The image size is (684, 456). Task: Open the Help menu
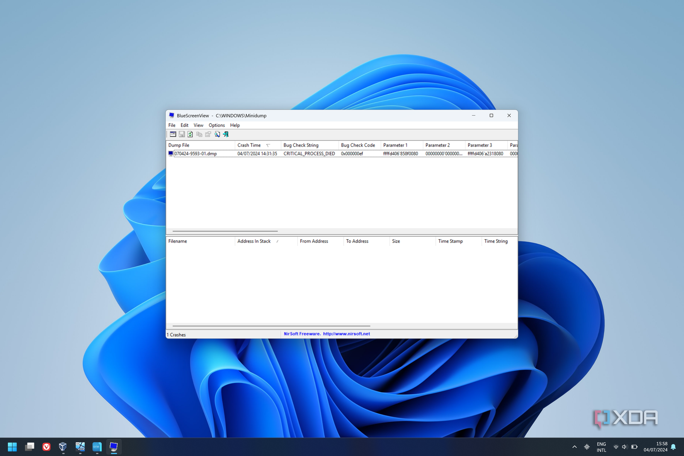click(235, 125)
